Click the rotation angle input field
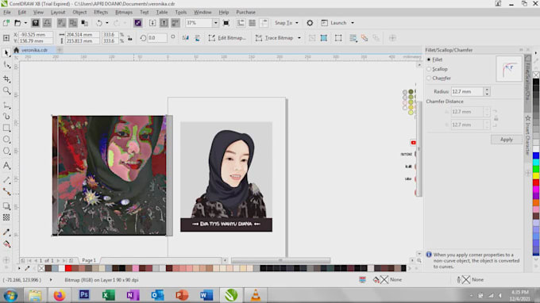The image size is (540, 303). point(157,38)
